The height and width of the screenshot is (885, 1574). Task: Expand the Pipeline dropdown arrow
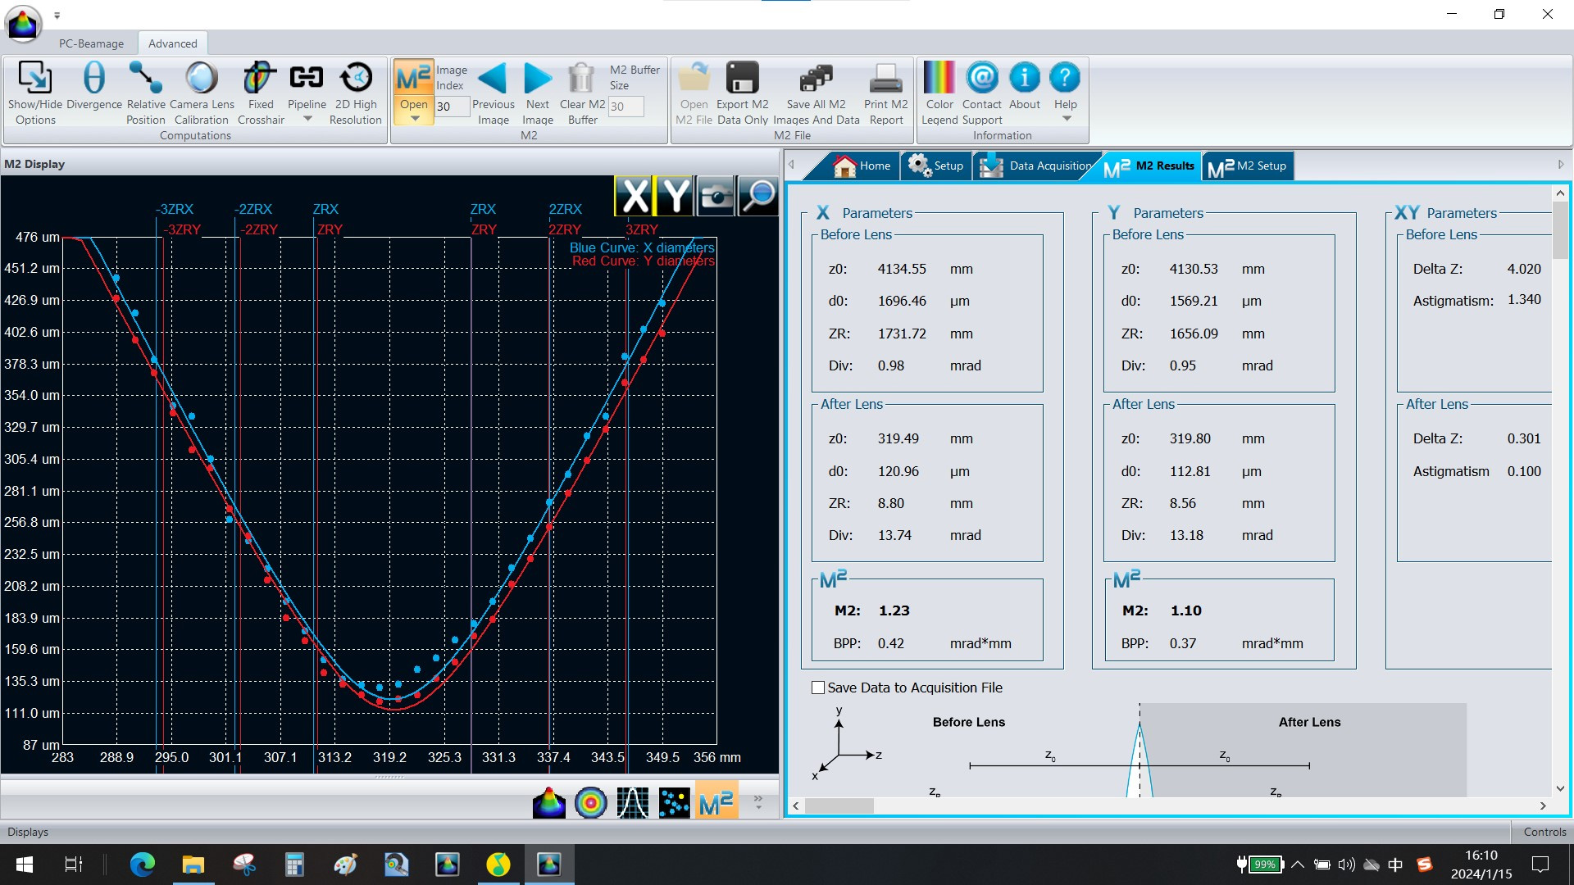[x=307, y=120]
